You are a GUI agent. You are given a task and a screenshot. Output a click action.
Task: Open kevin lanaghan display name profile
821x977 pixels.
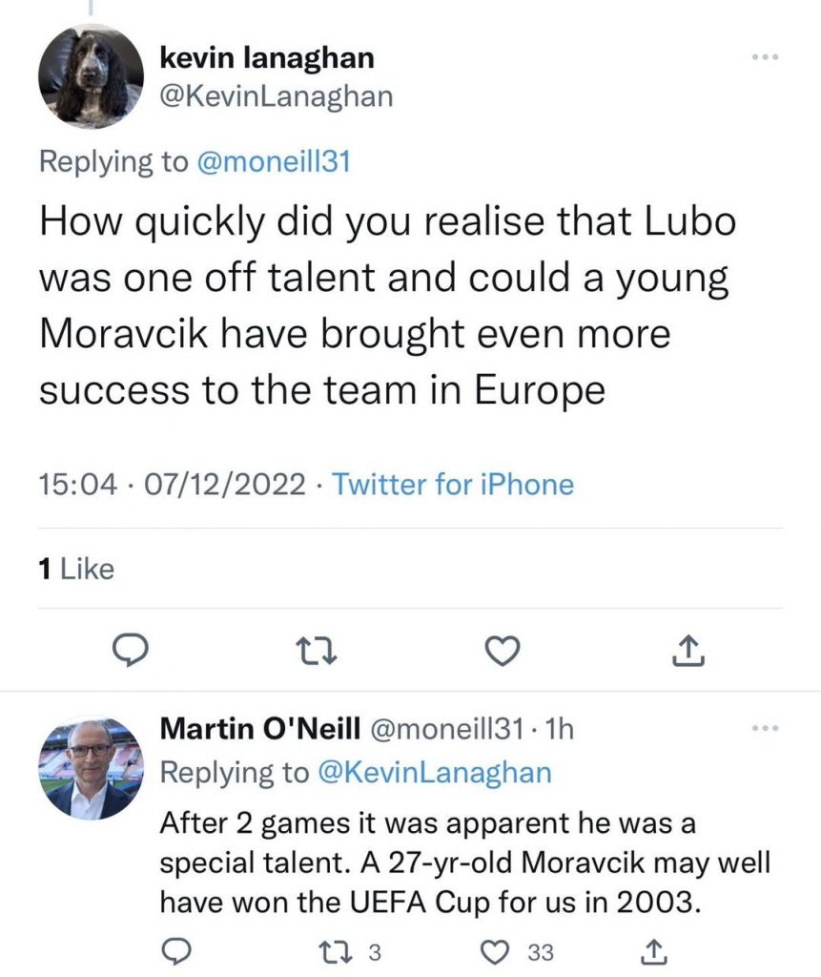click(x=267, y=58)
